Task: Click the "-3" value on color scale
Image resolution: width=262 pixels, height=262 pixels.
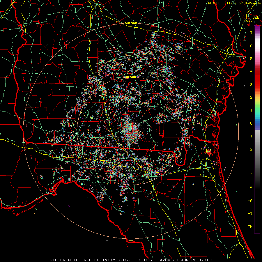Action: [x=250, y=162]
